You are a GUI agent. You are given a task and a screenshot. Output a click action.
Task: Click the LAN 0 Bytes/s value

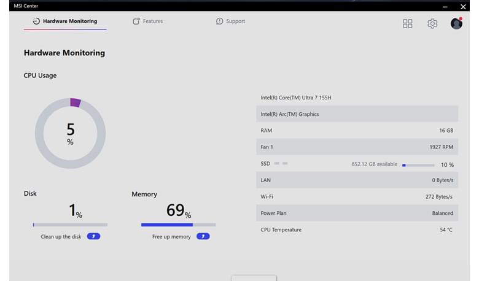tap(442, 180)
